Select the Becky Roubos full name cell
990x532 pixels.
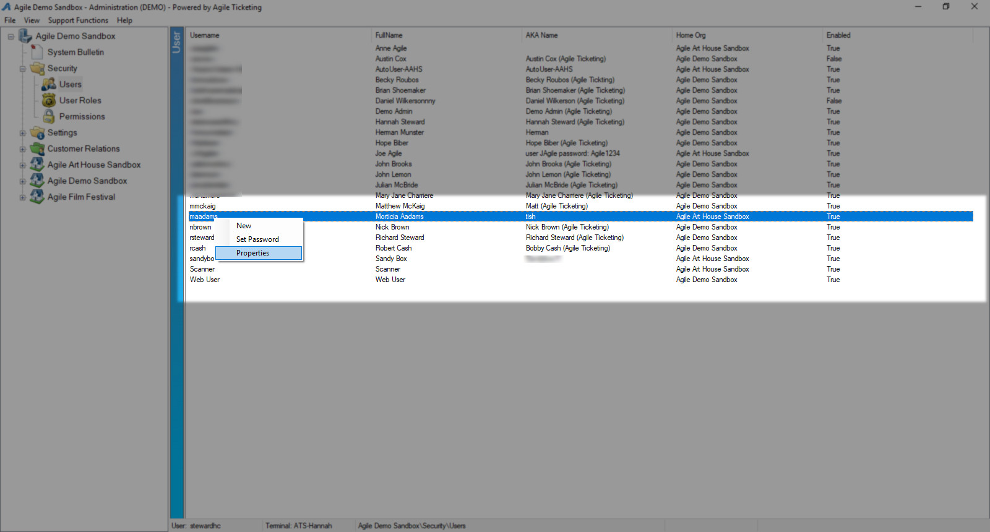pos(397,80)
